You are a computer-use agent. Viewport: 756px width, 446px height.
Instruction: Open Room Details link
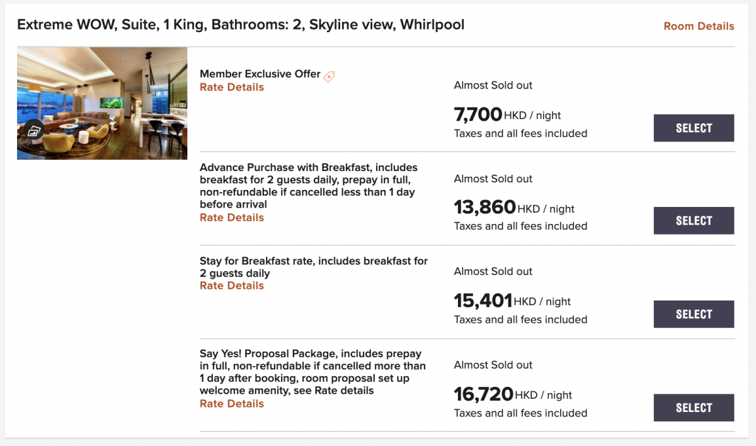699,26
